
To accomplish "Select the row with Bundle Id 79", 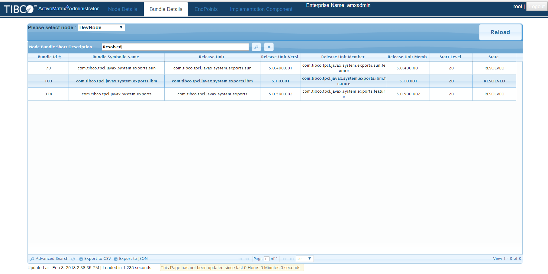I will [x=272, y=68].
